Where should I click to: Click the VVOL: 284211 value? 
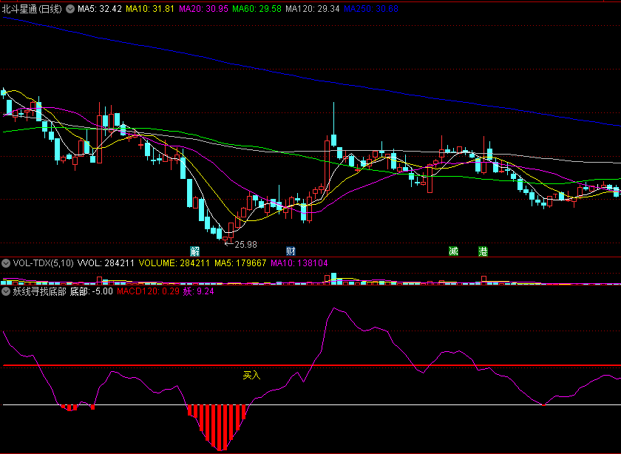tap(106, 263)
